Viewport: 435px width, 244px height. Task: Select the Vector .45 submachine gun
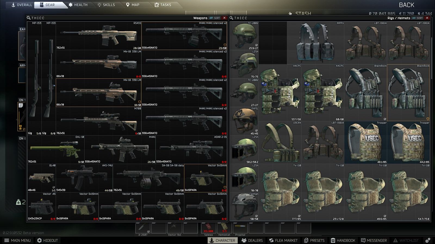[42, 207]
